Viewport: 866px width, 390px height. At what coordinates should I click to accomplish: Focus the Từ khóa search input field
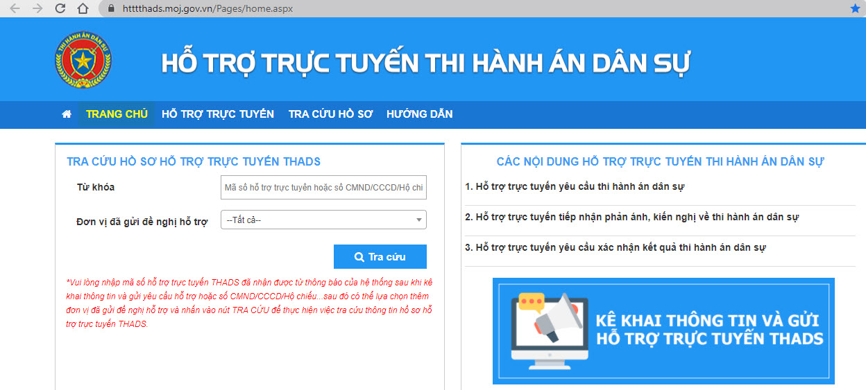tap(323, 188)
